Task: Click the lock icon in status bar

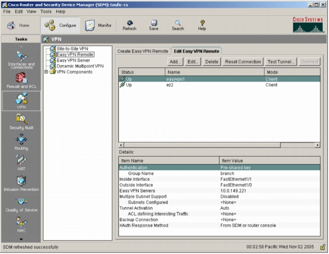Action: (x=323, y=247)
